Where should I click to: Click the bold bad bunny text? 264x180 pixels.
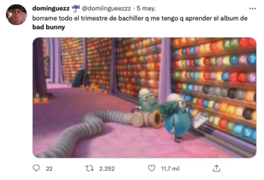tap(49, 27)
